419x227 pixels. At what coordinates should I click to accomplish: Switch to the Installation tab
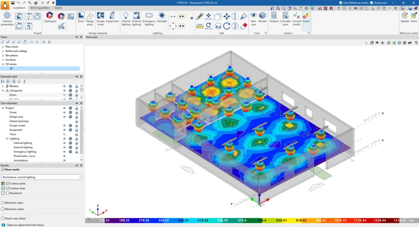tap(19, 8)
